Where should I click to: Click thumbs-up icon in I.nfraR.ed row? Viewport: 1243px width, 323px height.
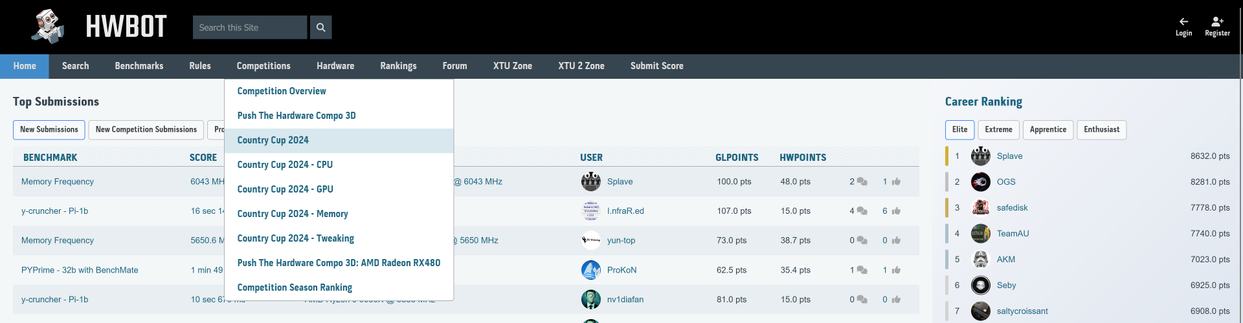896,211
